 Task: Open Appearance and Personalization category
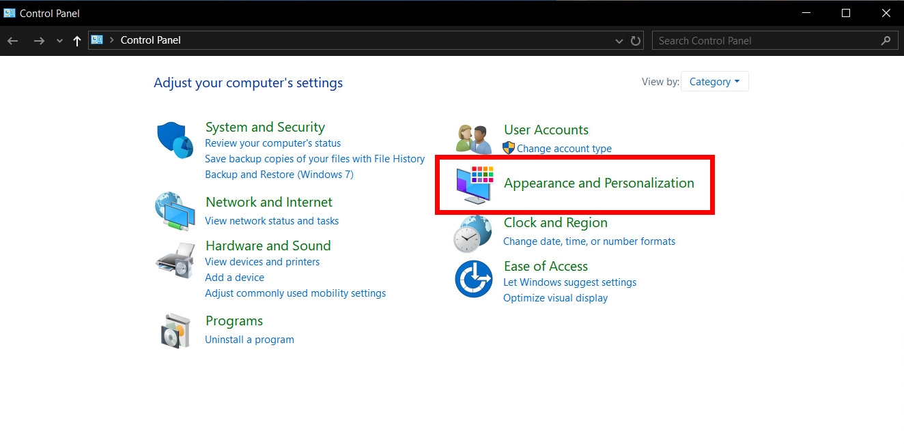pos(599,183)
